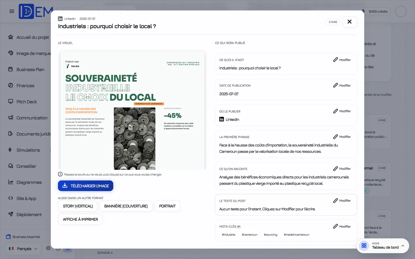Modifier Le texte du post field
Screen dimensions: 415x259
tap(342, 201)
